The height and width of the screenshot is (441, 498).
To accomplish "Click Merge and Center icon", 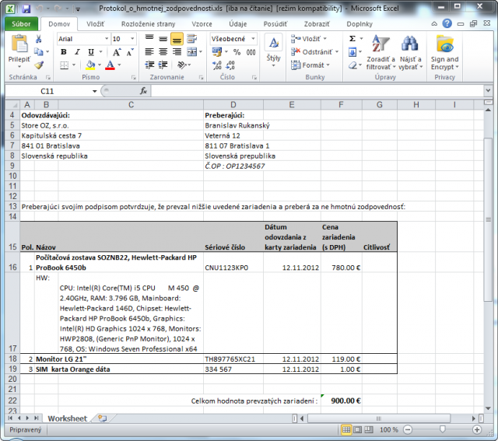I will pos(192,52).
